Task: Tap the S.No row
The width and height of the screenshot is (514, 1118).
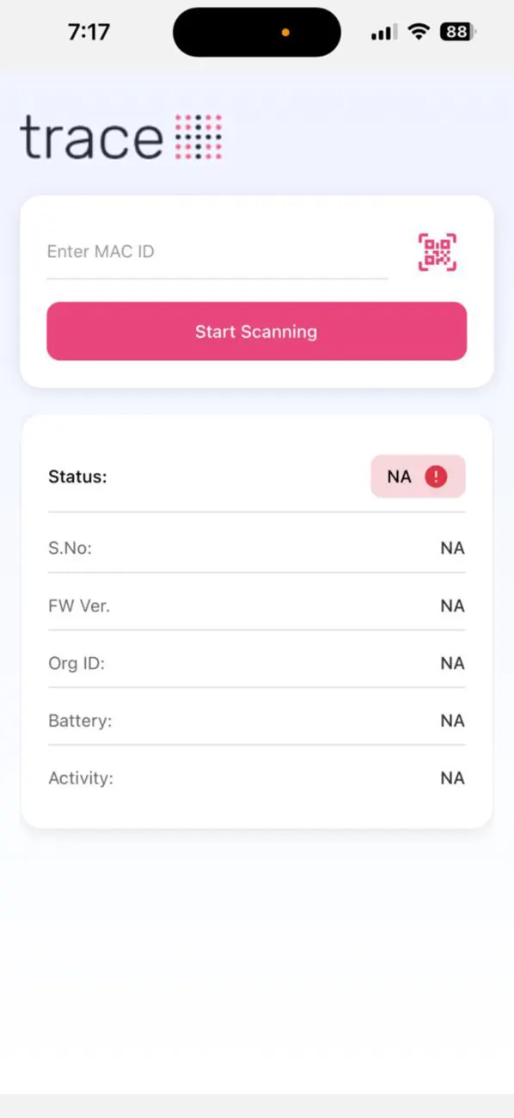Action: coord(256,548)
